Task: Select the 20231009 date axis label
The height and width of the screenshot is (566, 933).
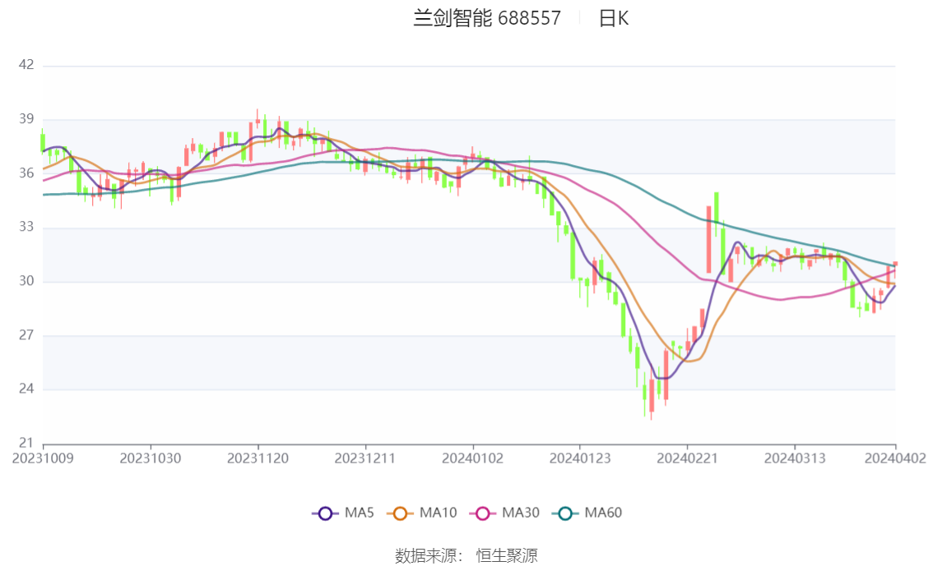Action: tap(43, 458)
